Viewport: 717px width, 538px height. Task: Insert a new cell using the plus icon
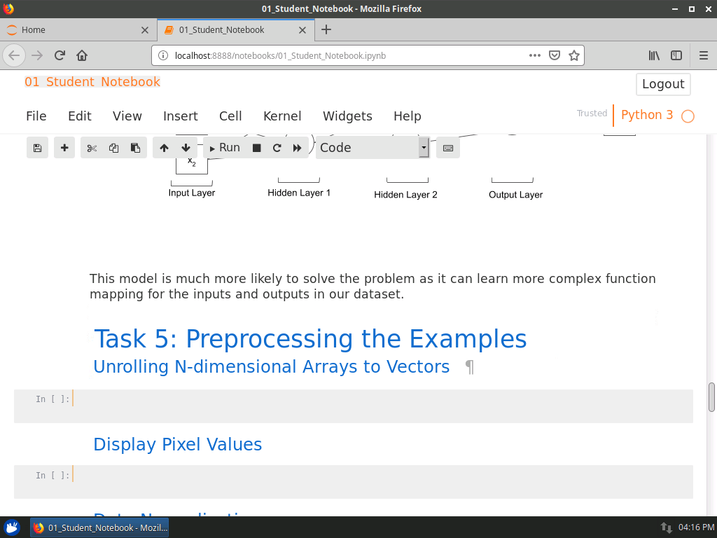point(64,148)
